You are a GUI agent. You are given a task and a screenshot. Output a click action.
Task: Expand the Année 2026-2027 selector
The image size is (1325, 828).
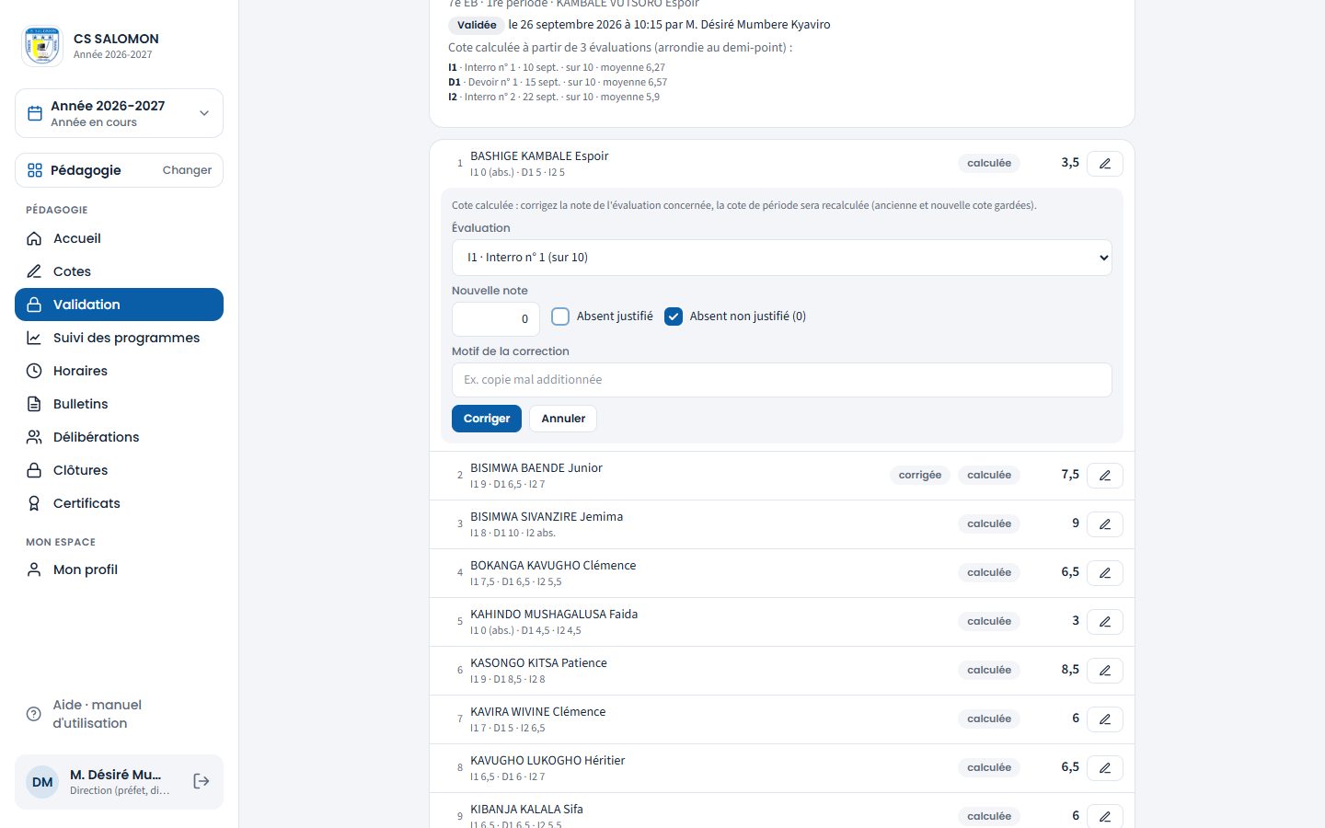(119, 113)
